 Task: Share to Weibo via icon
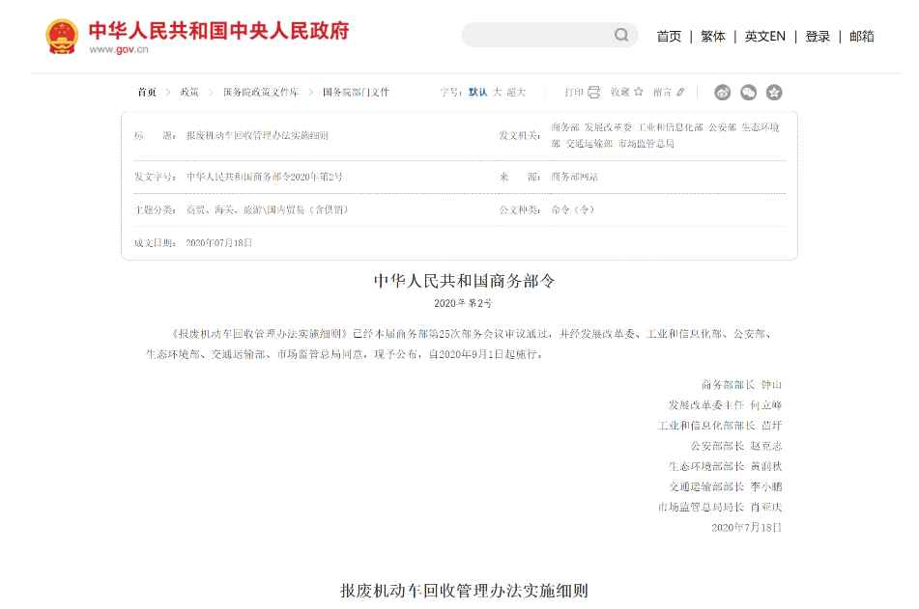click(723, 93)
